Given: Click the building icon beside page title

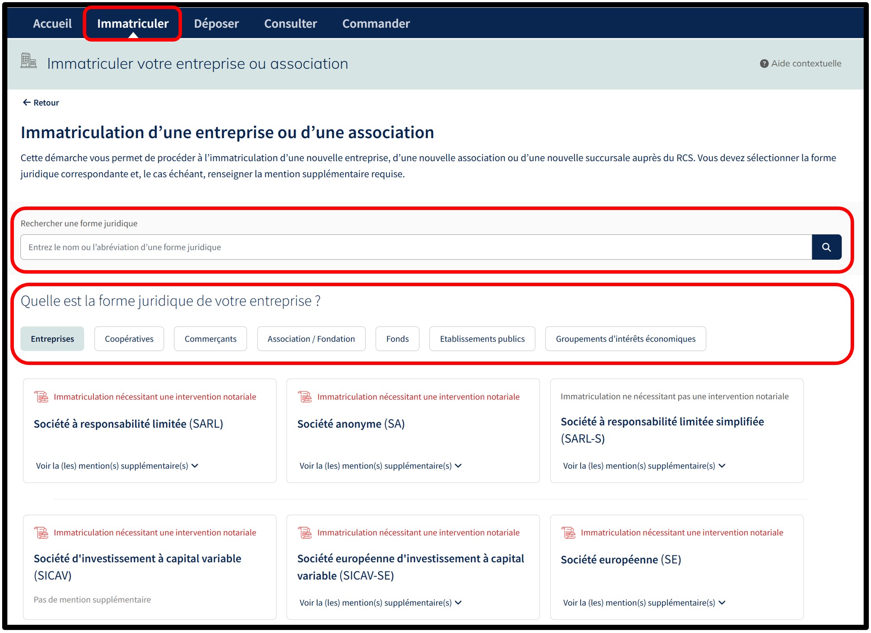Looking at the screenshot, I should pyautogui.click(x=29, y=61).
